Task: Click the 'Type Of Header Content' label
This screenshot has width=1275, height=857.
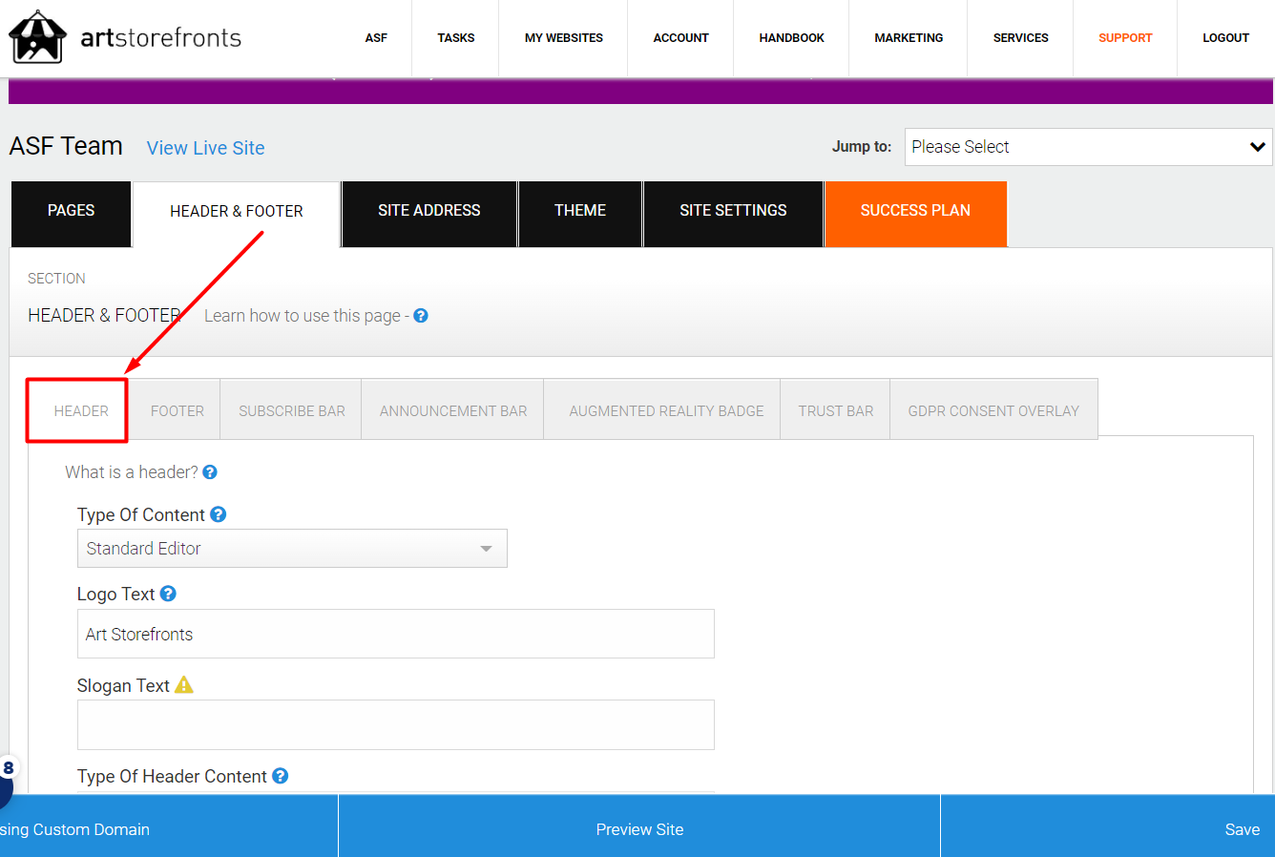Action: pyautogui.click(x=172, y=777)
